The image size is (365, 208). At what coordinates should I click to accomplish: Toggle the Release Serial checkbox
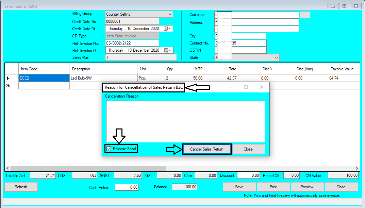pos(109,149)
